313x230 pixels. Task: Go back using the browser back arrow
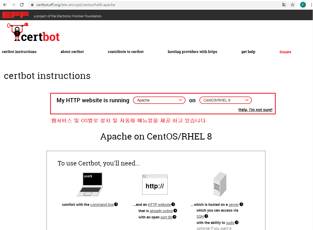pos(5,5)
